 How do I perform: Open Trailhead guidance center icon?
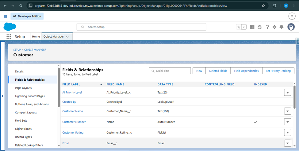coord(259,27)
